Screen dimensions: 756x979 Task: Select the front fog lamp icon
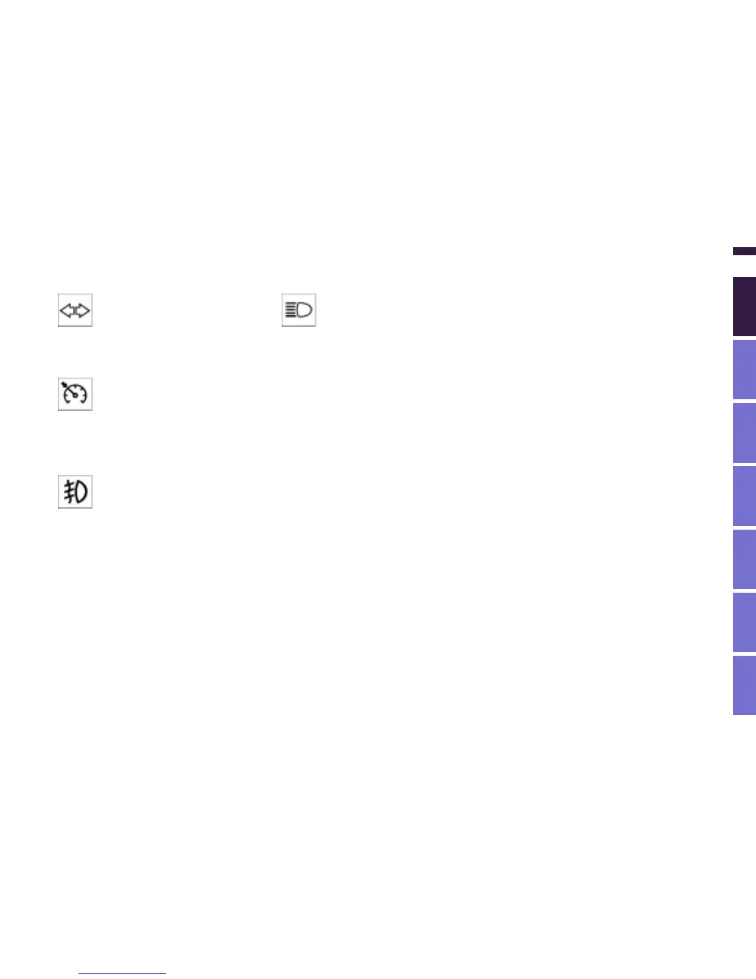(x=75, y=493)
